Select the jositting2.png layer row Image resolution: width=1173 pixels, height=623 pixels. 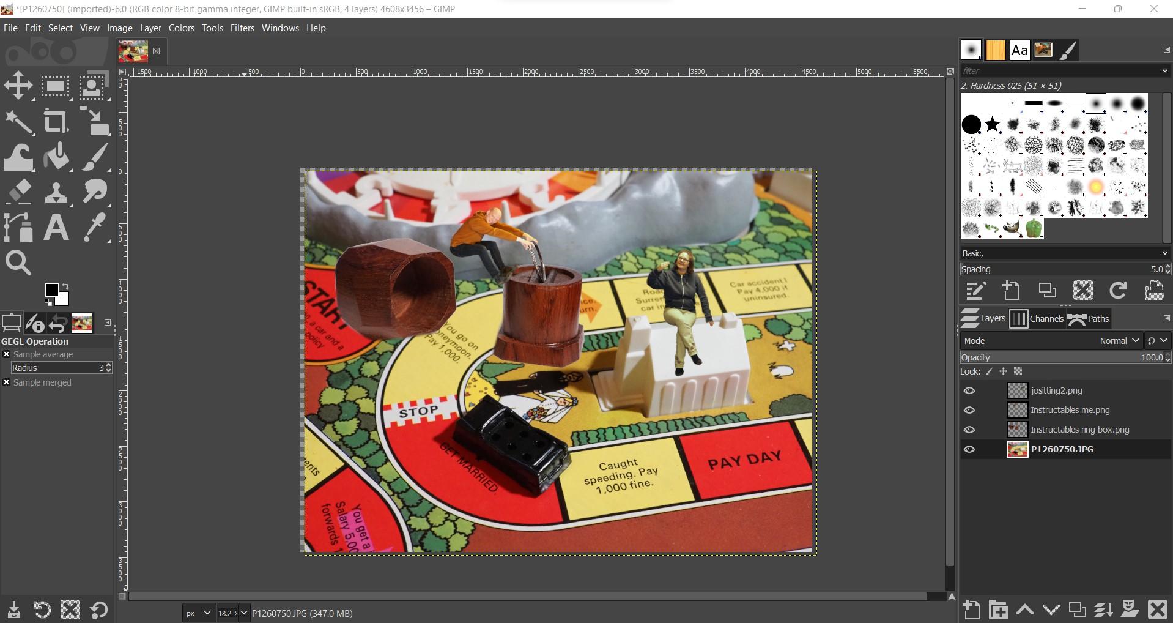[1065, 390]
